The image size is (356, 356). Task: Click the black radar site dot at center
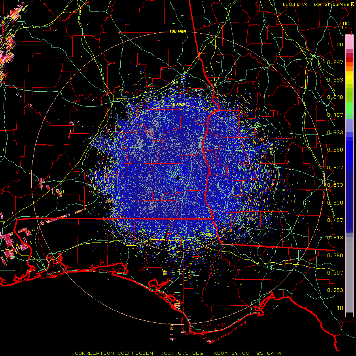[178, 178]
